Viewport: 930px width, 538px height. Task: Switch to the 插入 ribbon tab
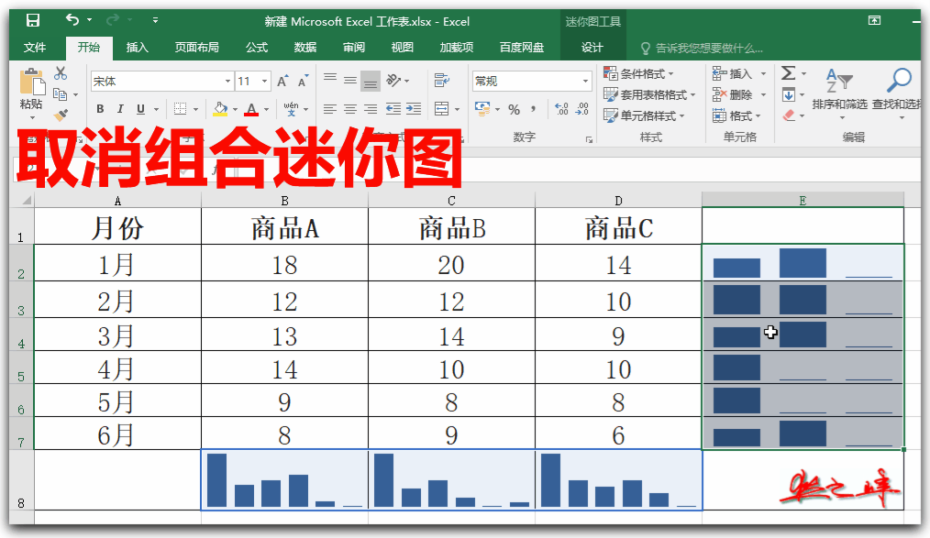[137, 48]
